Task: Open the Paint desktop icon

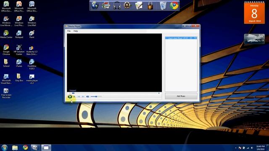Action: click(x=32, y=34)
